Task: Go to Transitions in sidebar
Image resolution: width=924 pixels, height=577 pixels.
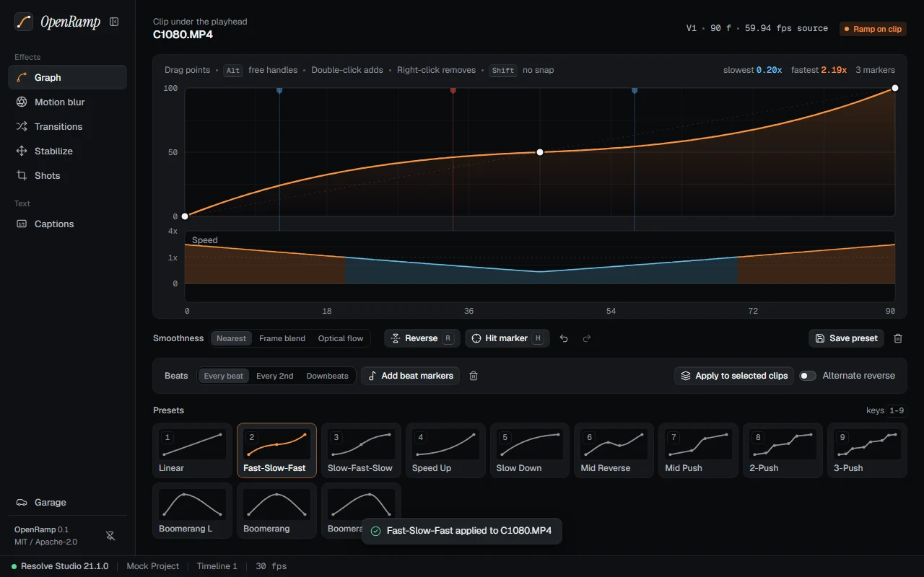Action: click(68, 126)
